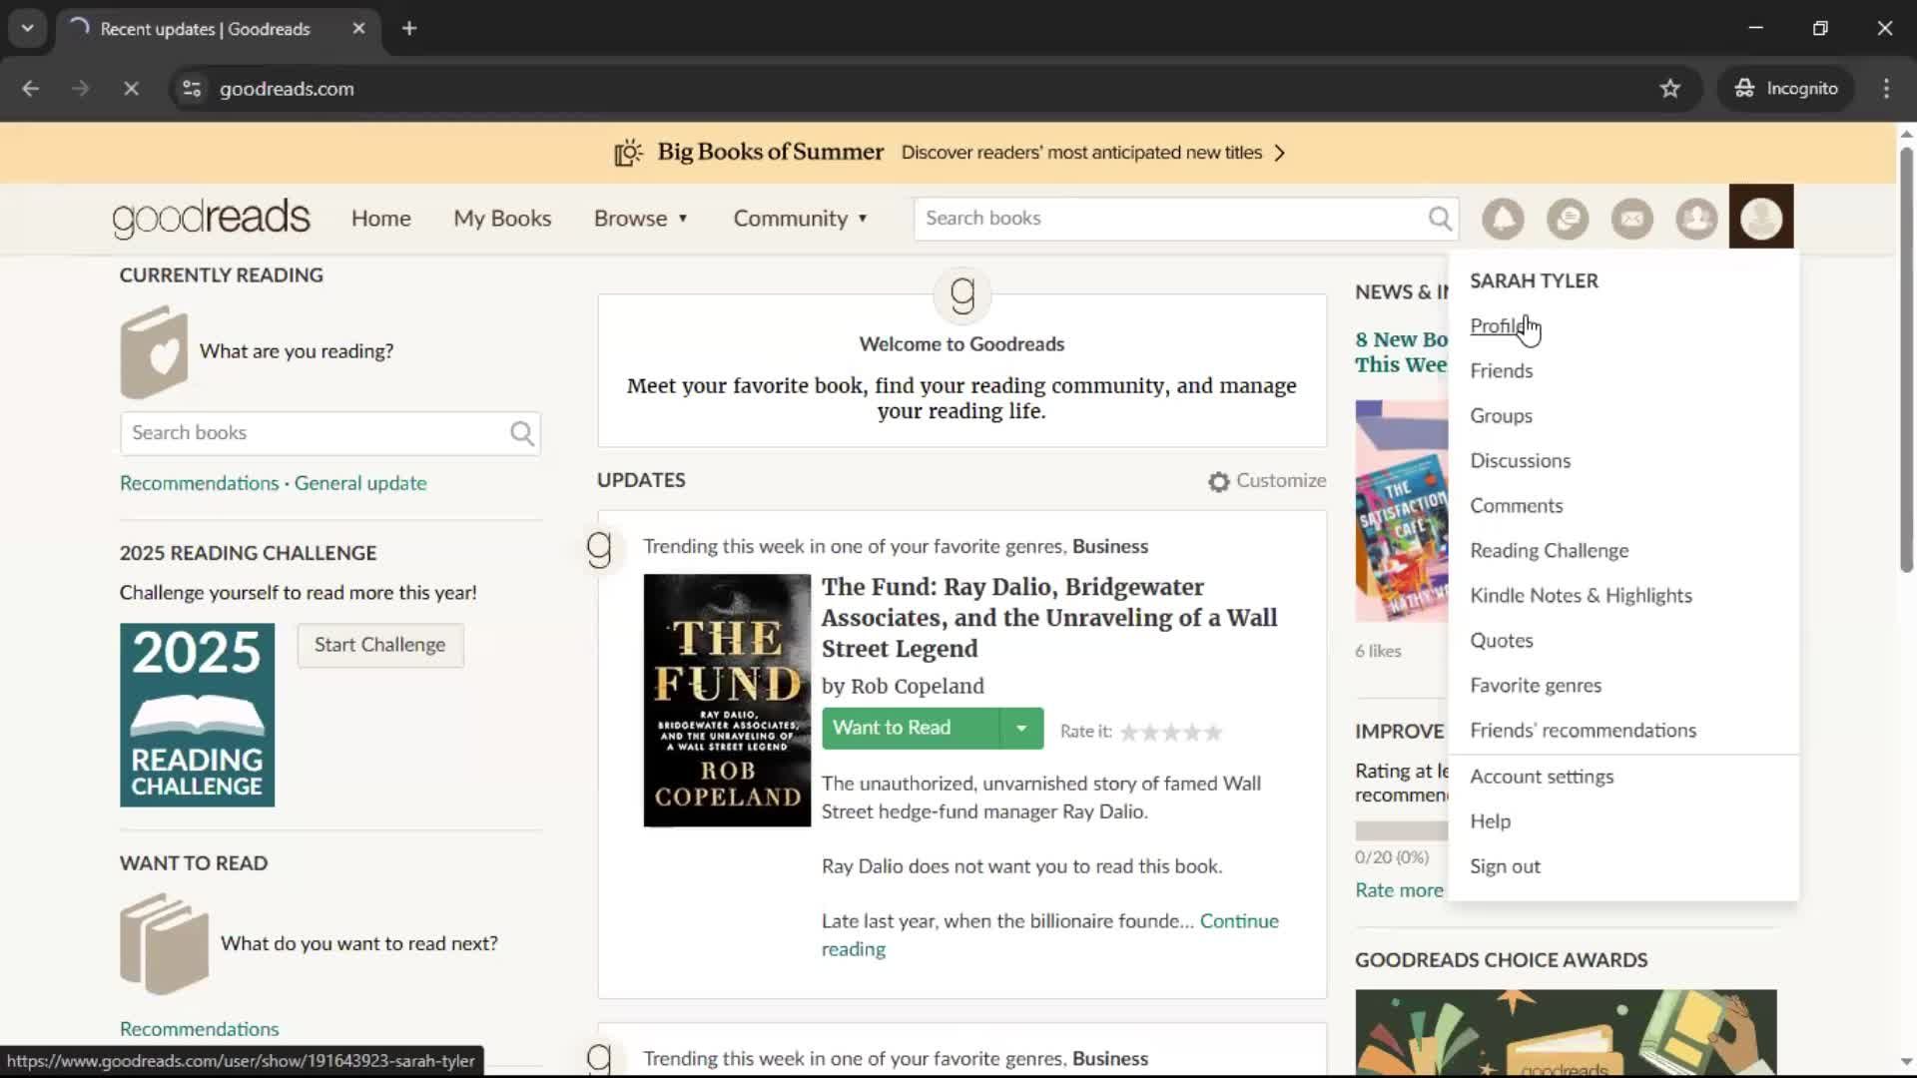Select Friends from the user menu
This screenshot has width=1917, height=1078.
tap(1502, 371)
